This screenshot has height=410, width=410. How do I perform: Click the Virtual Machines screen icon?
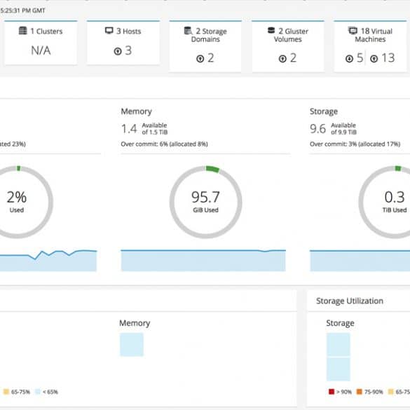point(353,31)
